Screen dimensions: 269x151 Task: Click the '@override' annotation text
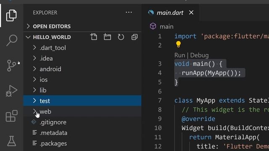[x=198, y=119]
